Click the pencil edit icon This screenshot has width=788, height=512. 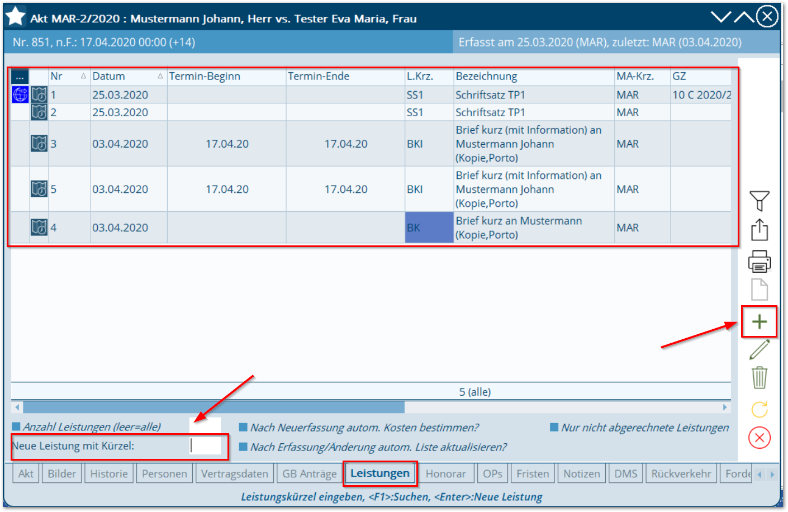[x=759, y=350]
